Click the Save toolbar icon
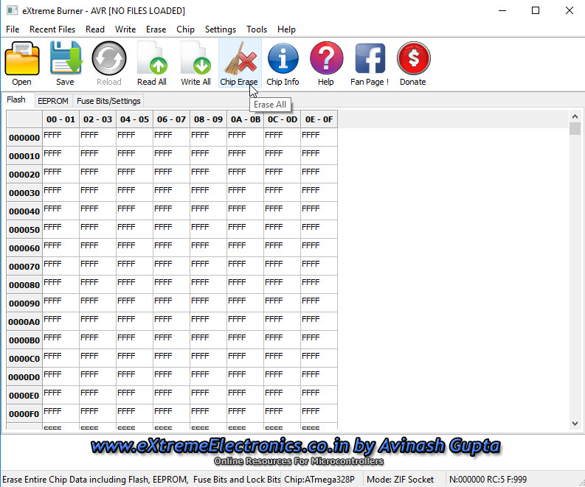This screenshot has width=585, height=487. click(66, 63)
